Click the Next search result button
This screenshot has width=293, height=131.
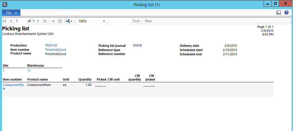click(x=148, y=21)
